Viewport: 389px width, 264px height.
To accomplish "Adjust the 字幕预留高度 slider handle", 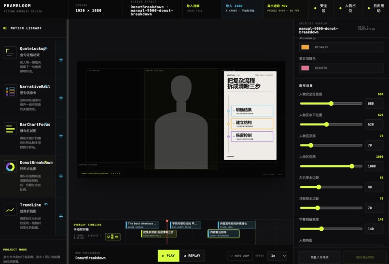I will point(321,229).
